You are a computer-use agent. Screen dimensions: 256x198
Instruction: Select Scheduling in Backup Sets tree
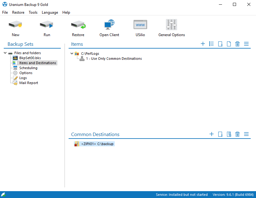[x=28, y=68]
